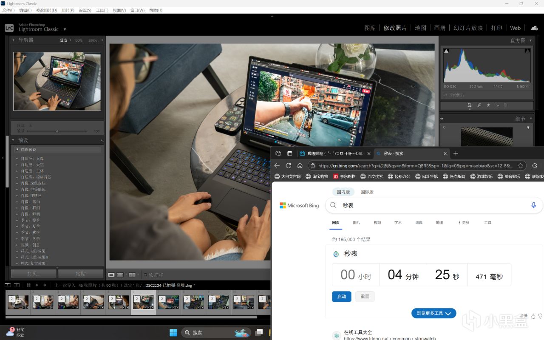Open the Web module
Viewport: 544px width, 340px height.
(515, 28)
